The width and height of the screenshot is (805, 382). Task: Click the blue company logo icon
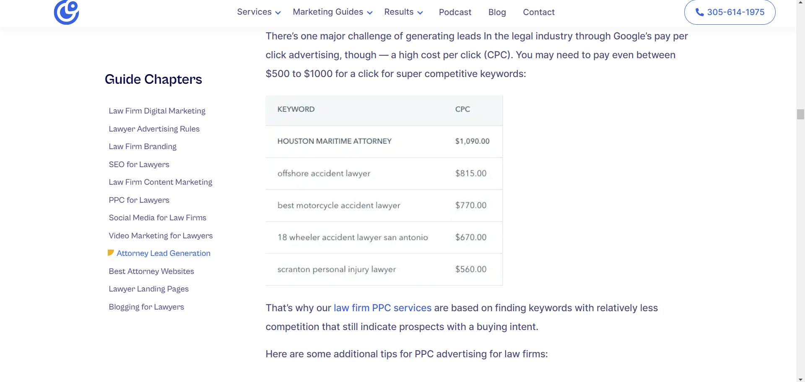pos(66,12)
